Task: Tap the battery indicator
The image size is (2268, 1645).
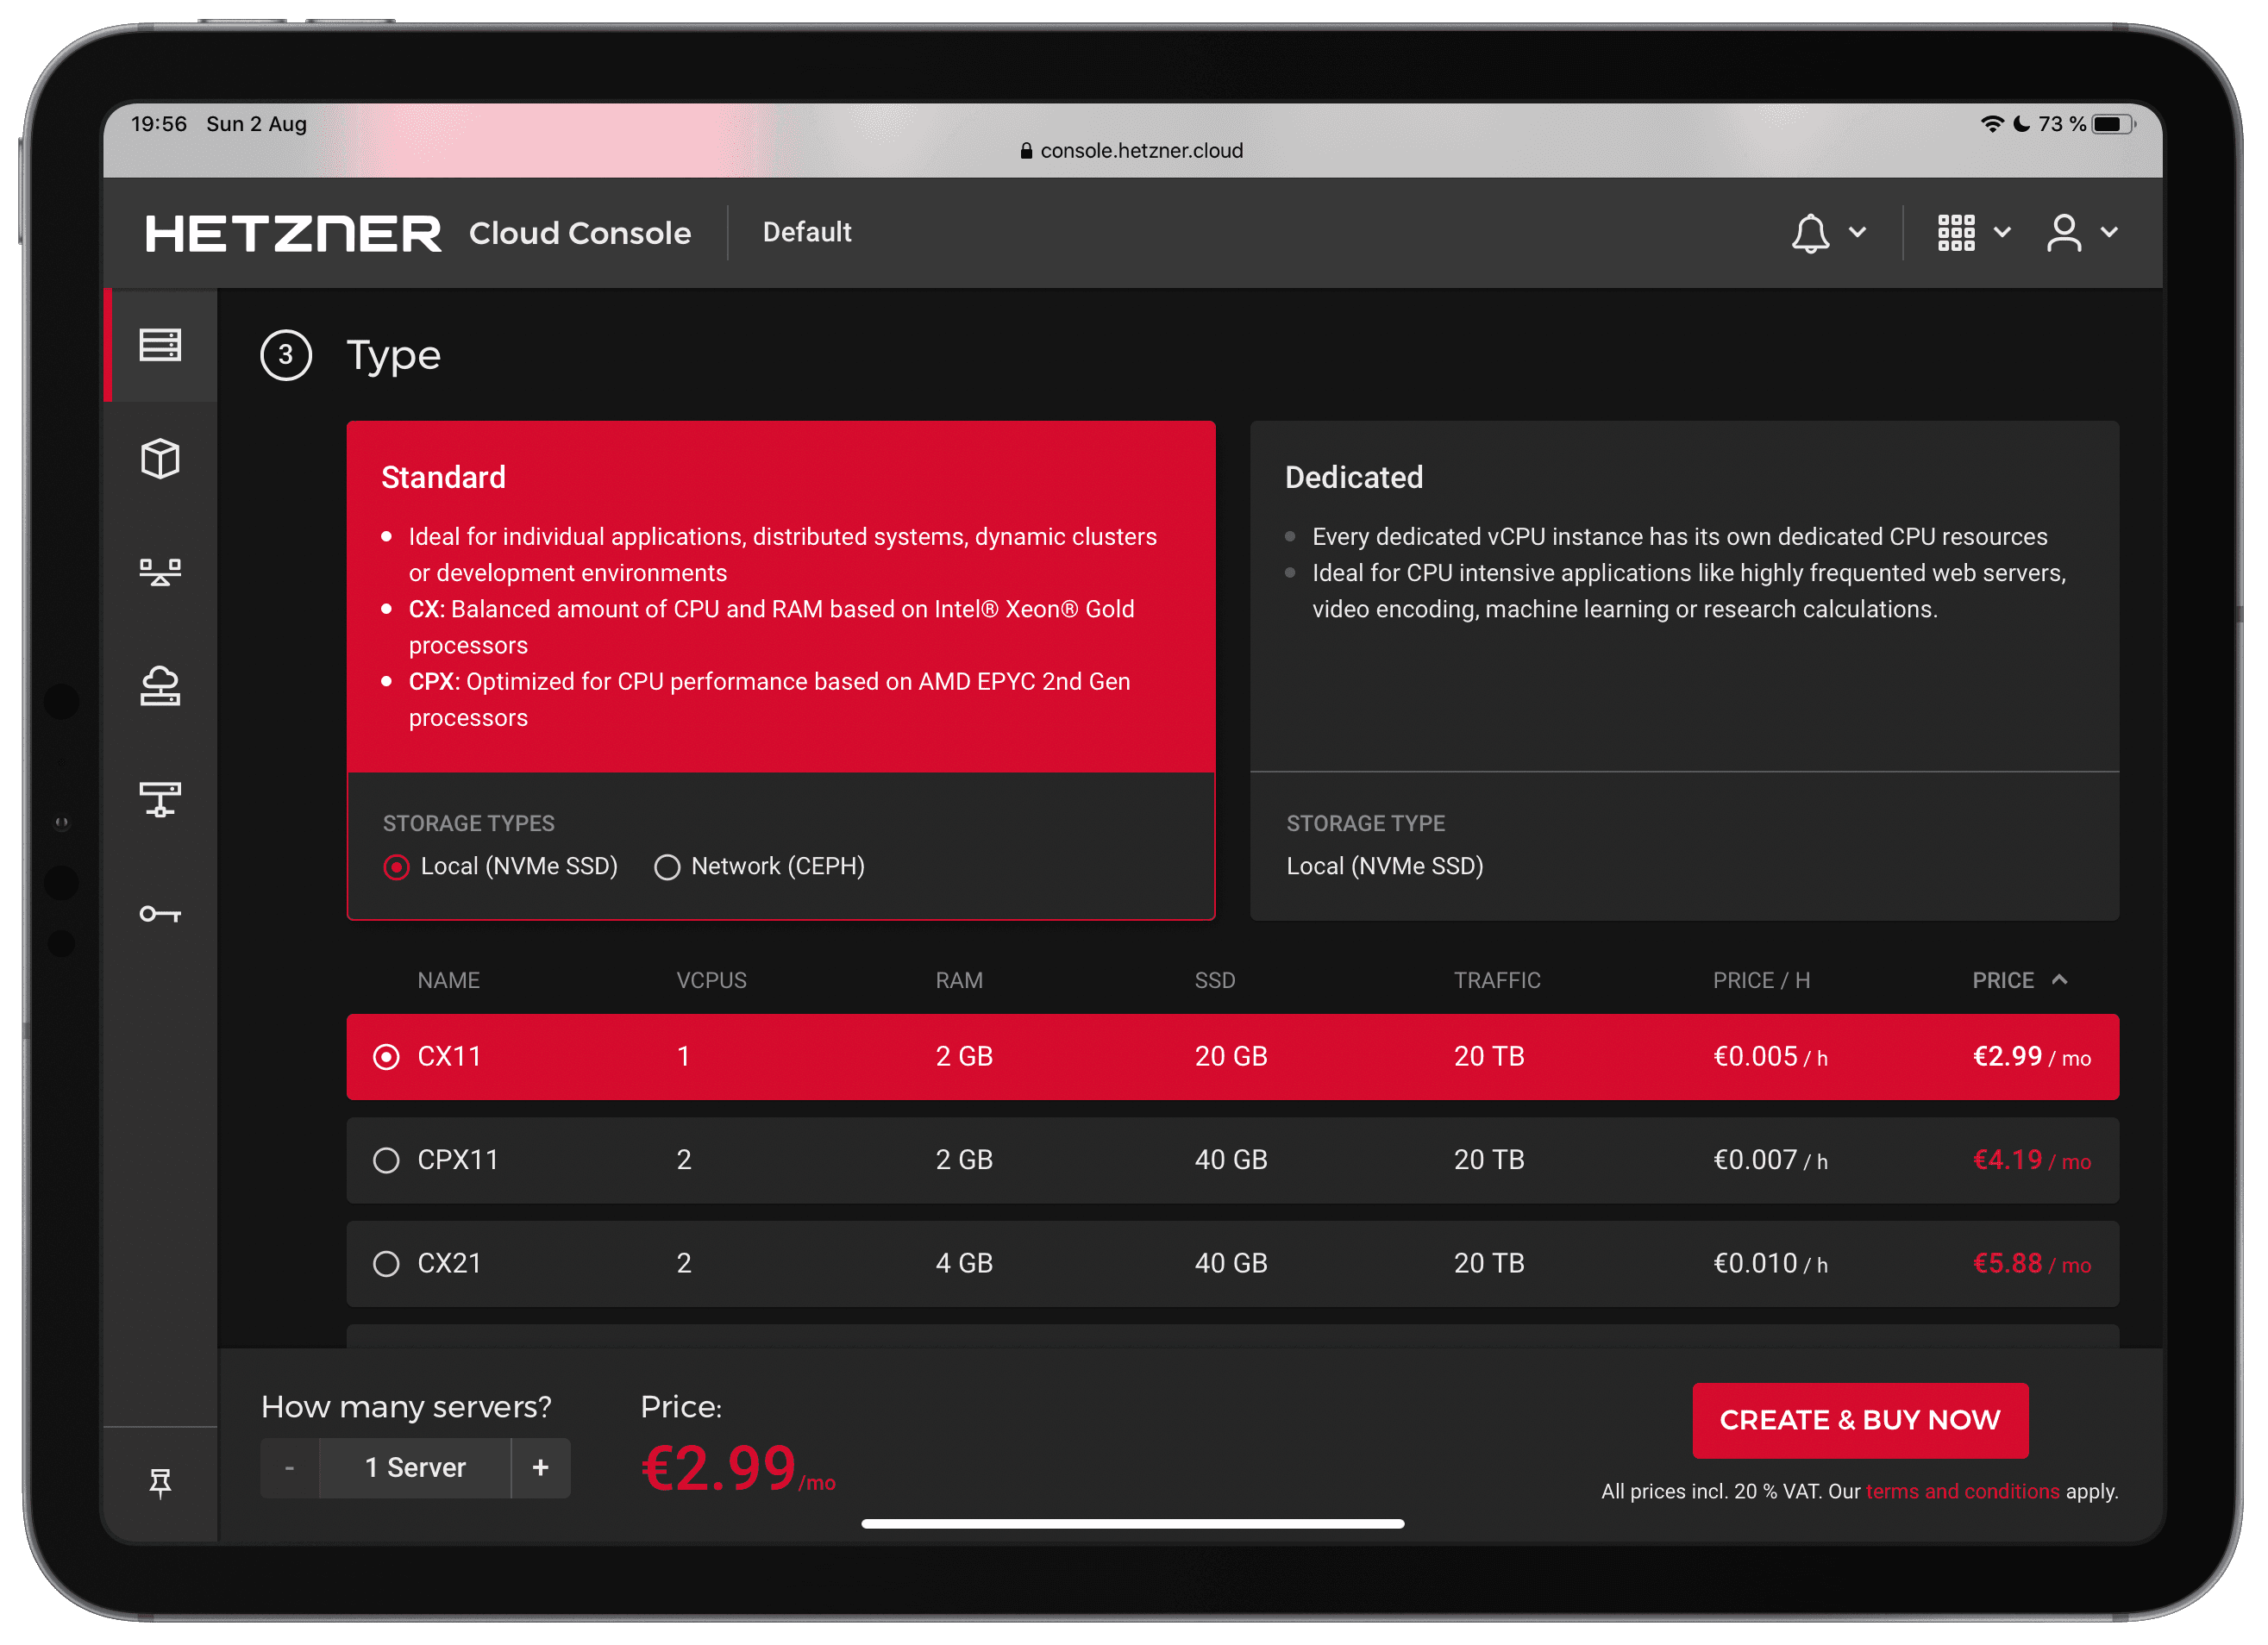Action: (x=2115, y=124)
